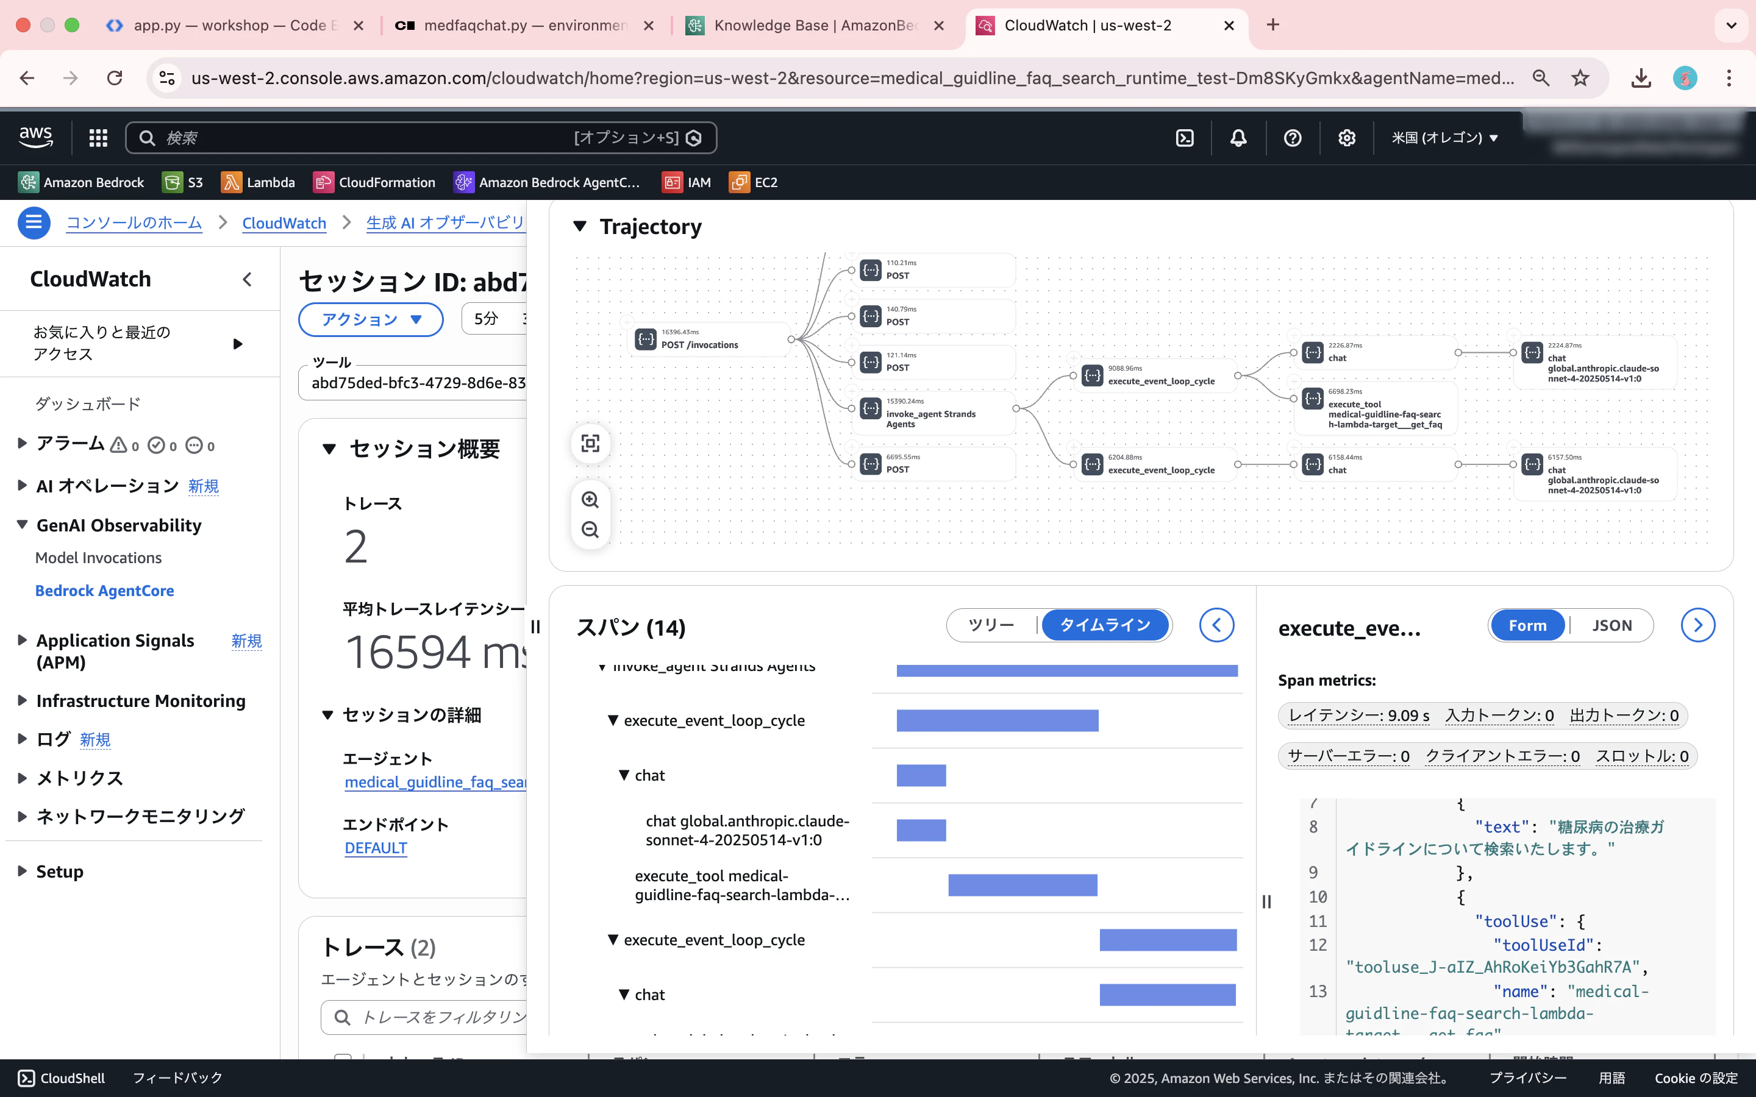Open AWS console settings gear
This screenshot has height=1097, width=1756.
point(1347,138)
